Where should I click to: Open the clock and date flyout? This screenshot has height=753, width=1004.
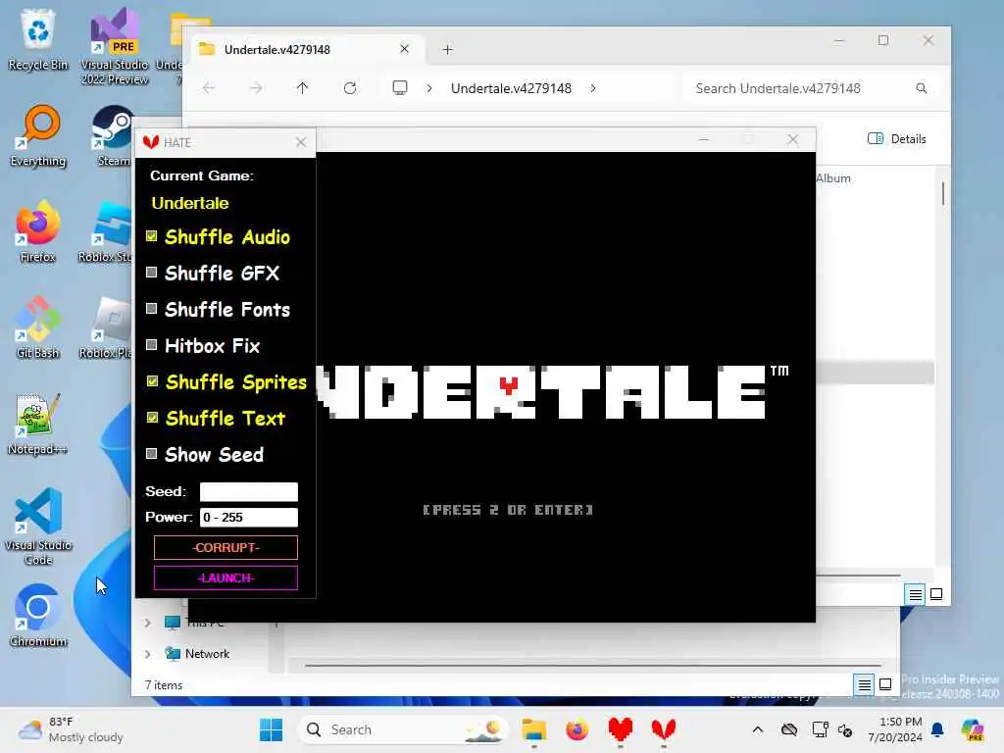coord(894,729)
